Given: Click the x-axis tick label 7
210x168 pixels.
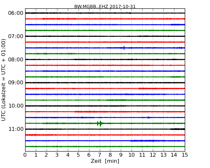Looking at the screenshot, I should coord(100,155).
